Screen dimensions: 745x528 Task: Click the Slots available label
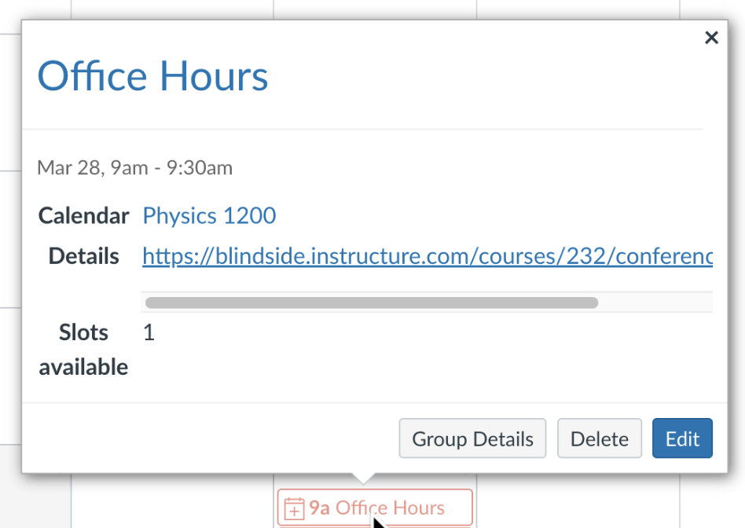click(83, 350)
